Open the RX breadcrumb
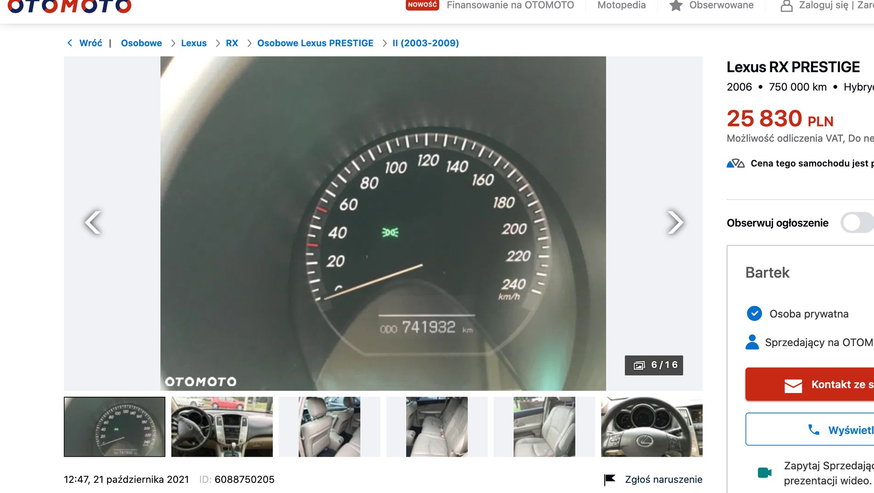Screen dimensions: 874x493 232,43
